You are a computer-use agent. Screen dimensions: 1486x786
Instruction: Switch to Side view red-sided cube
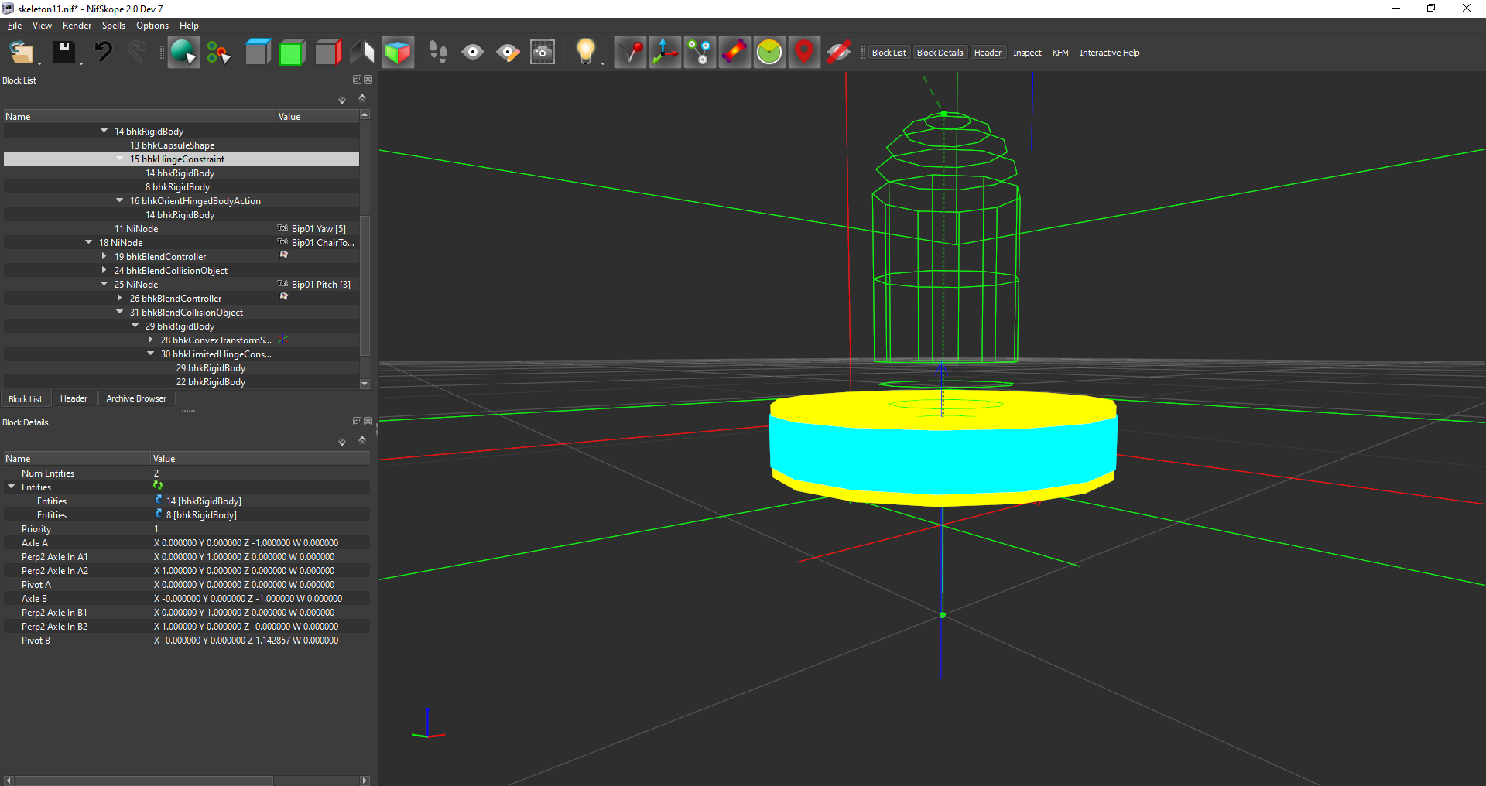pos(327,53)
